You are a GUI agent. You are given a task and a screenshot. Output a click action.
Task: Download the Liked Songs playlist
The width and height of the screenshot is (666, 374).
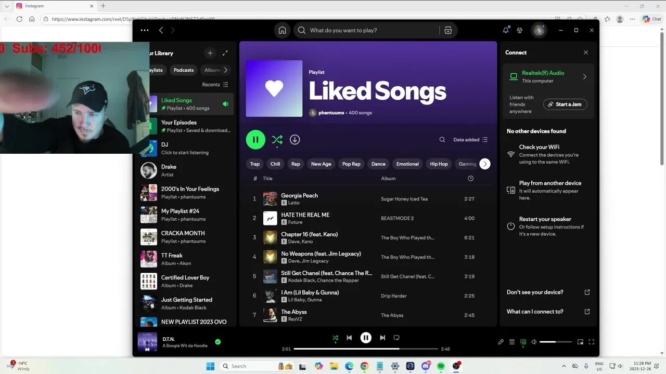[x=294, y=140]
